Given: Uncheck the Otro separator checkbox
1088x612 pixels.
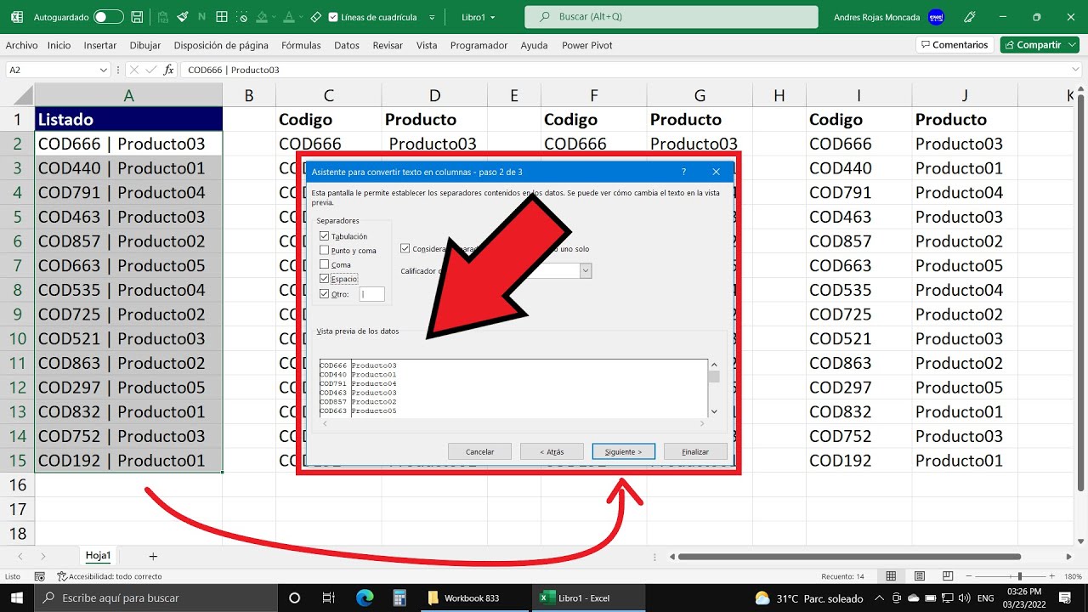Looking at the screenshot, I should click(324, 293).
